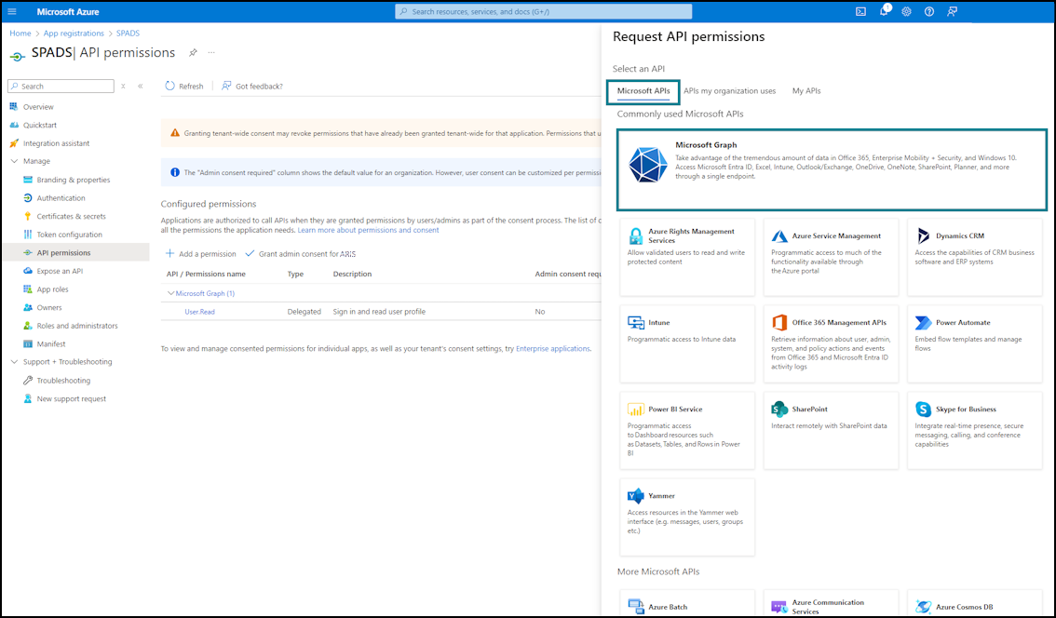Click Grant admin consent for ARIS
Viewport: 1056px width, 618px height.
click(300, 254)
